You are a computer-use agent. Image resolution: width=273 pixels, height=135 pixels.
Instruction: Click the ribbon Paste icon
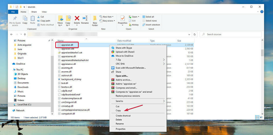pos(33,18)
